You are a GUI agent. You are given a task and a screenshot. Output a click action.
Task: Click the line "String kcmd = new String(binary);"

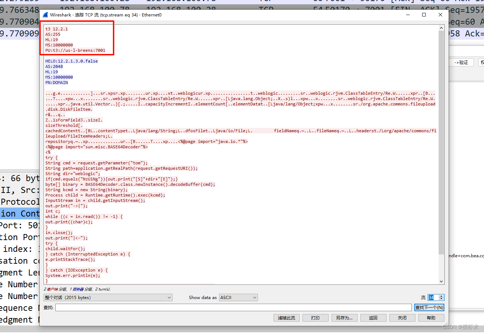[x=86, y=190]
